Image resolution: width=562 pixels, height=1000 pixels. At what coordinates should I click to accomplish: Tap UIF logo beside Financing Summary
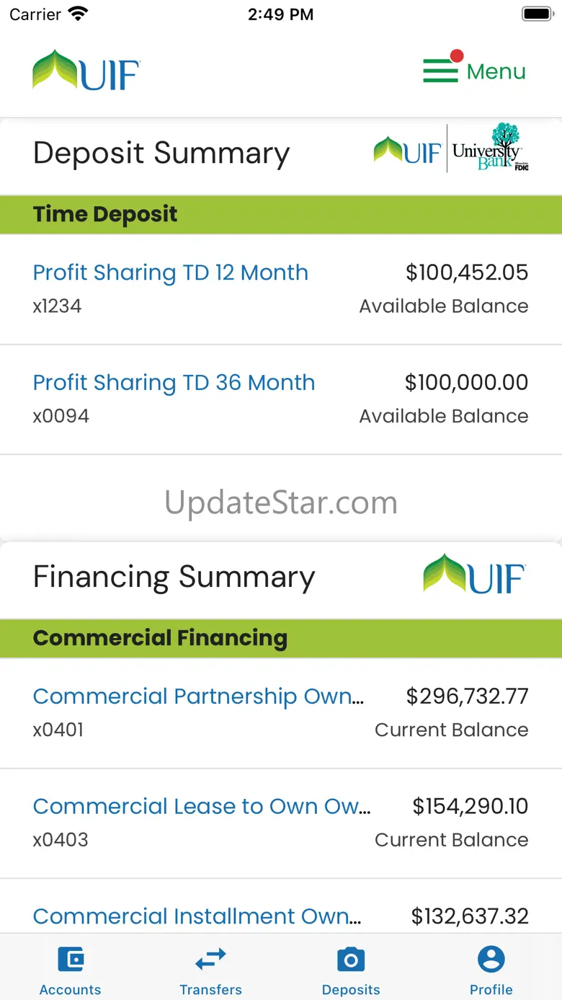(x=474, y=575)
